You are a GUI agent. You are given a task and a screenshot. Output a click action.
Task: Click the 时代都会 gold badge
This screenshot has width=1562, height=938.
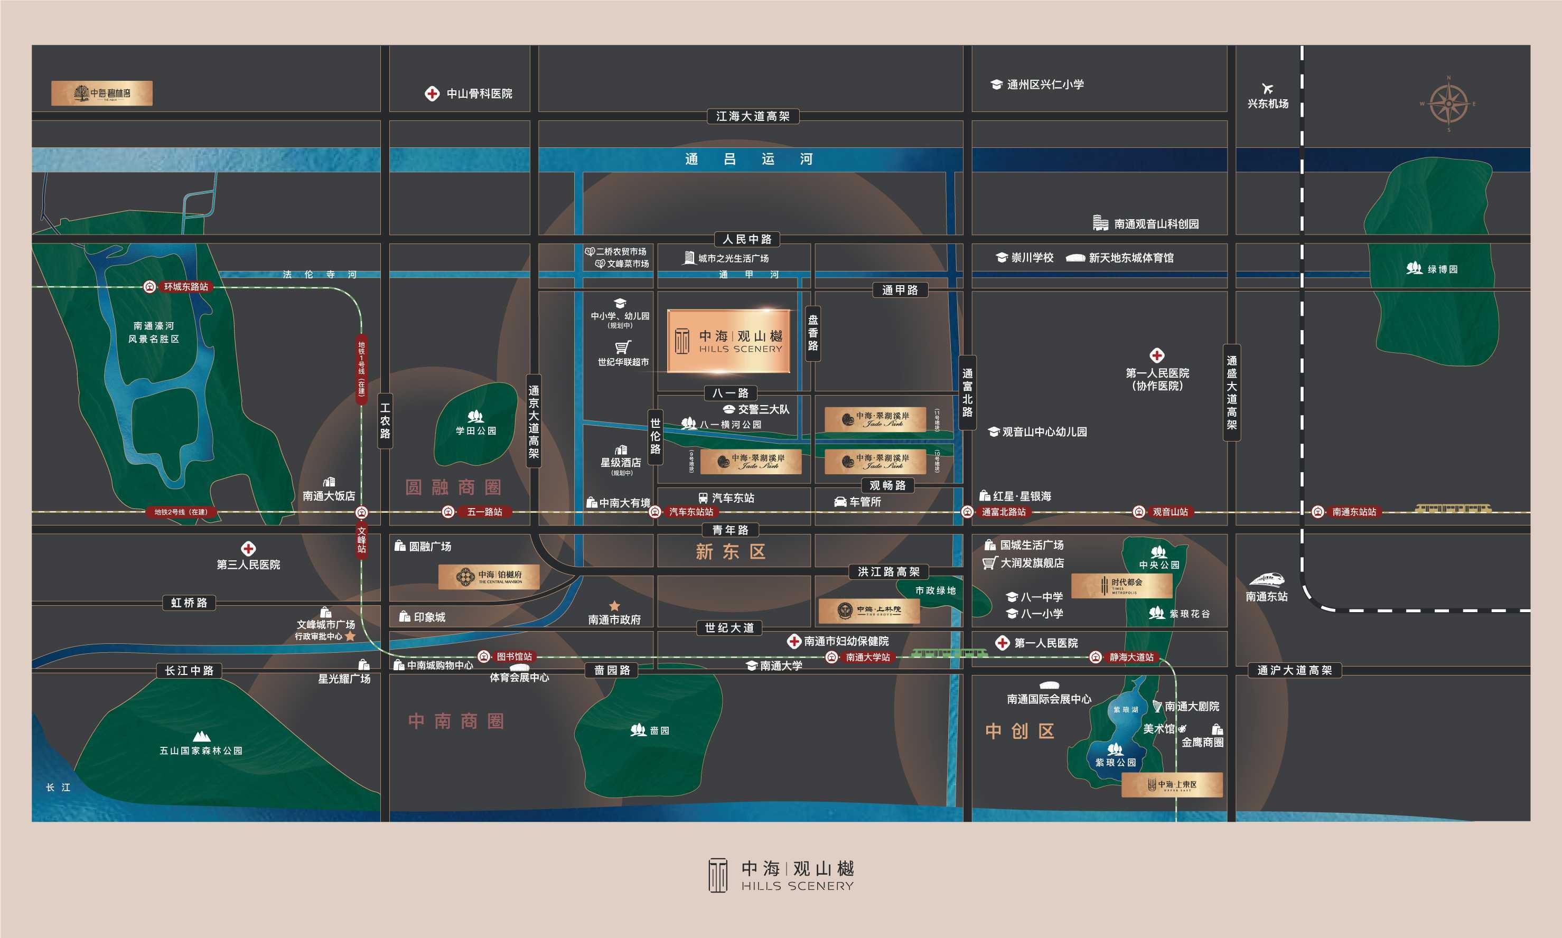1121,586
